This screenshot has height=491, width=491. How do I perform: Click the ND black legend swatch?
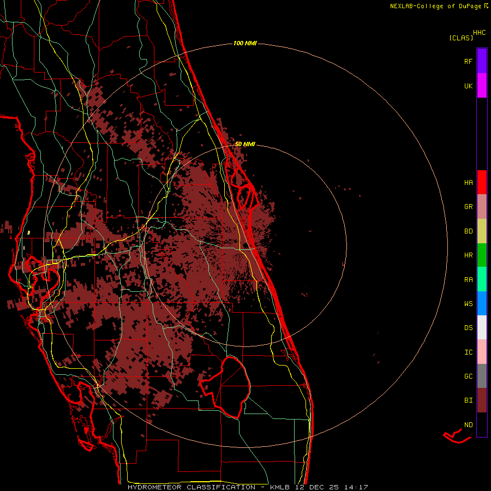point(482,424)
